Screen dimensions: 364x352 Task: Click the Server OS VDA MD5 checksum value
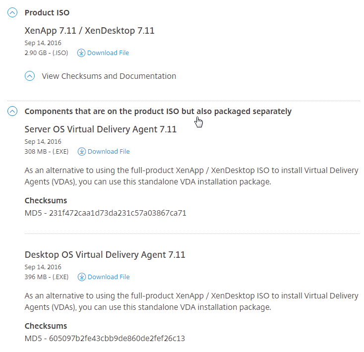tap(118, 213)
